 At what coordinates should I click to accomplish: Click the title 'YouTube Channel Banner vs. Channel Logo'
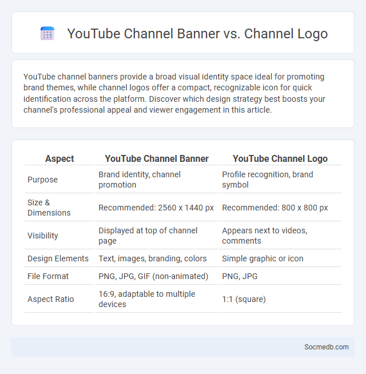point(197,33)
